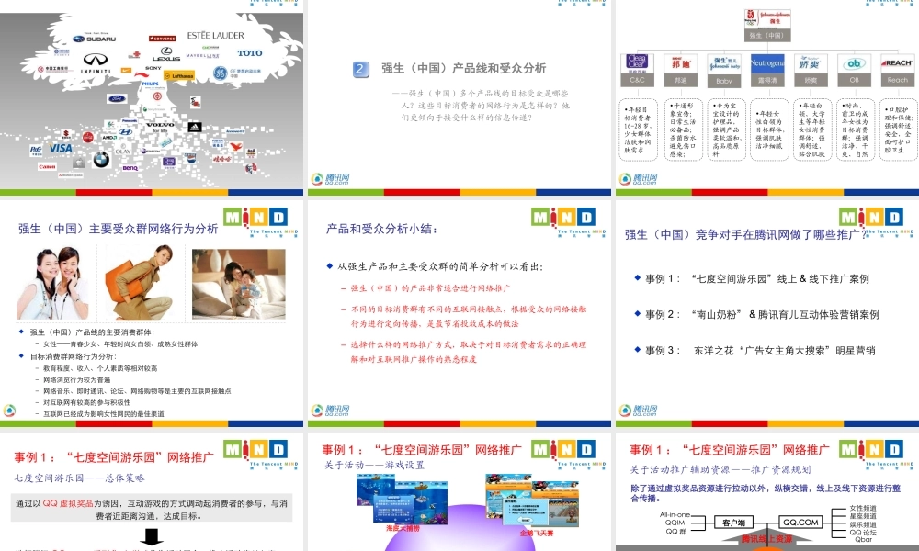
Task: Select the mother and child sofa photo
Action: point(239,285)
